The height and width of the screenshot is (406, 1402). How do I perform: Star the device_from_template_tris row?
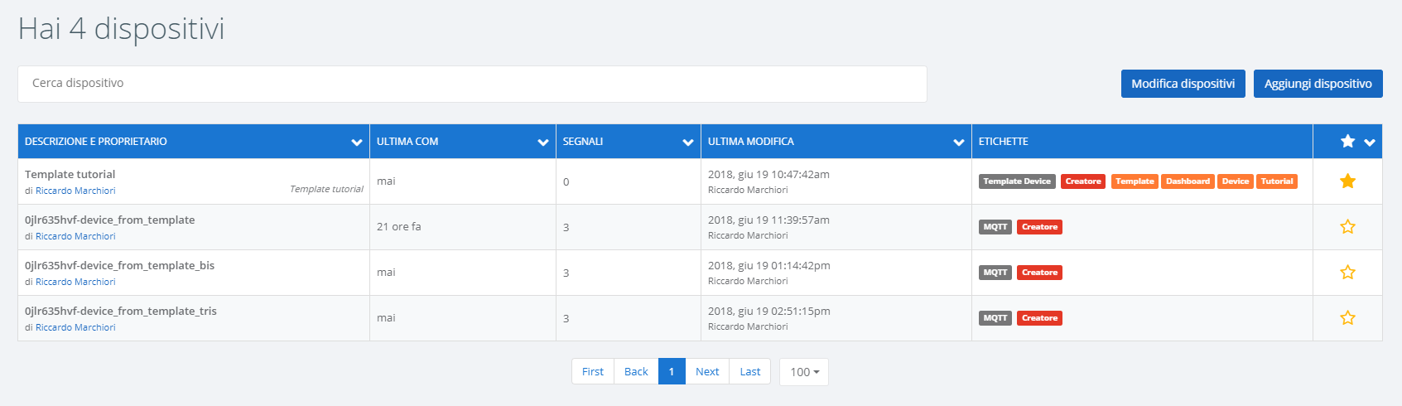1347,317
